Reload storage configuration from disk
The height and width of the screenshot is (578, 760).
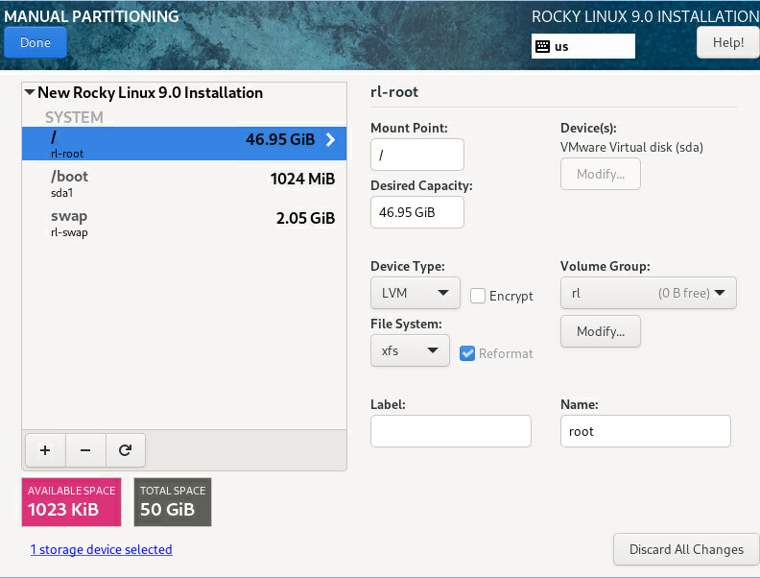point(125,450)
